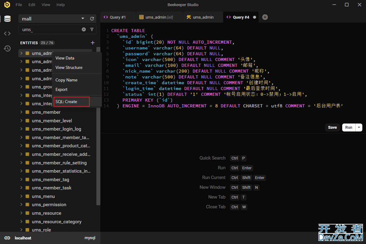
Task: Switch to the ums_admin [all] data tab
Action: tap(160, 17)
